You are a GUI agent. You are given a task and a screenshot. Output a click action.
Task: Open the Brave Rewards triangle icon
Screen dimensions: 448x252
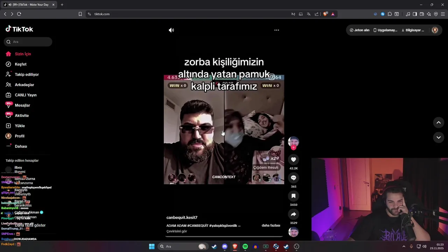pyautogui.click(x=333, y=14)
